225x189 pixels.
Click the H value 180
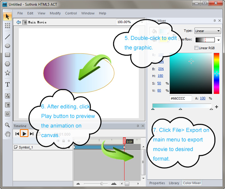pos(160,76)
